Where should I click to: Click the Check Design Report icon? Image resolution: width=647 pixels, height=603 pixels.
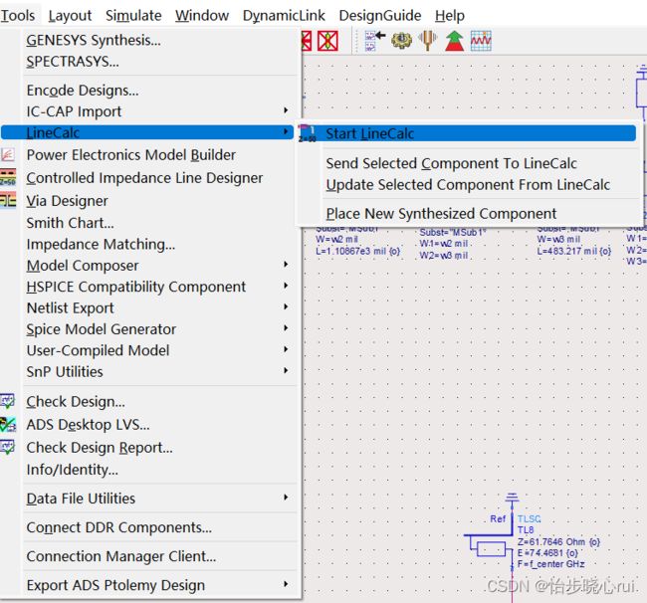coord(8,447)
